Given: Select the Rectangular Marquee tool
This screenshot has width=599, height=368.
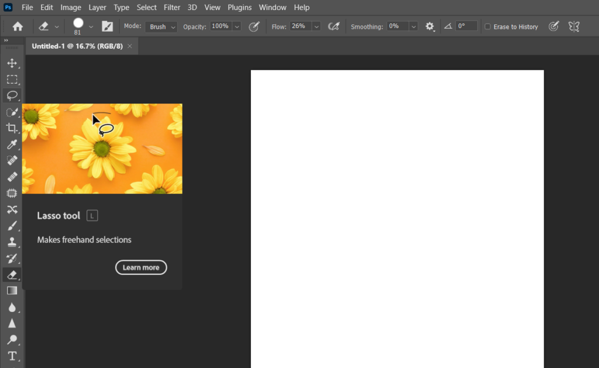Looking at the screenshot, I should pyautogui.click(x=12, y=80).
